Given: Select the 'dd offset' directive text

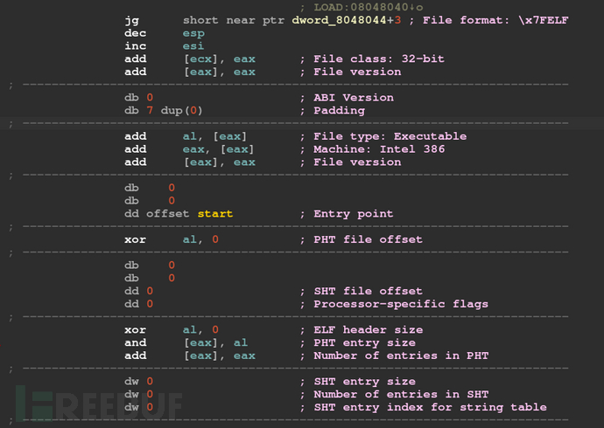Looking at the screenshot, I should tap(157, 214).
